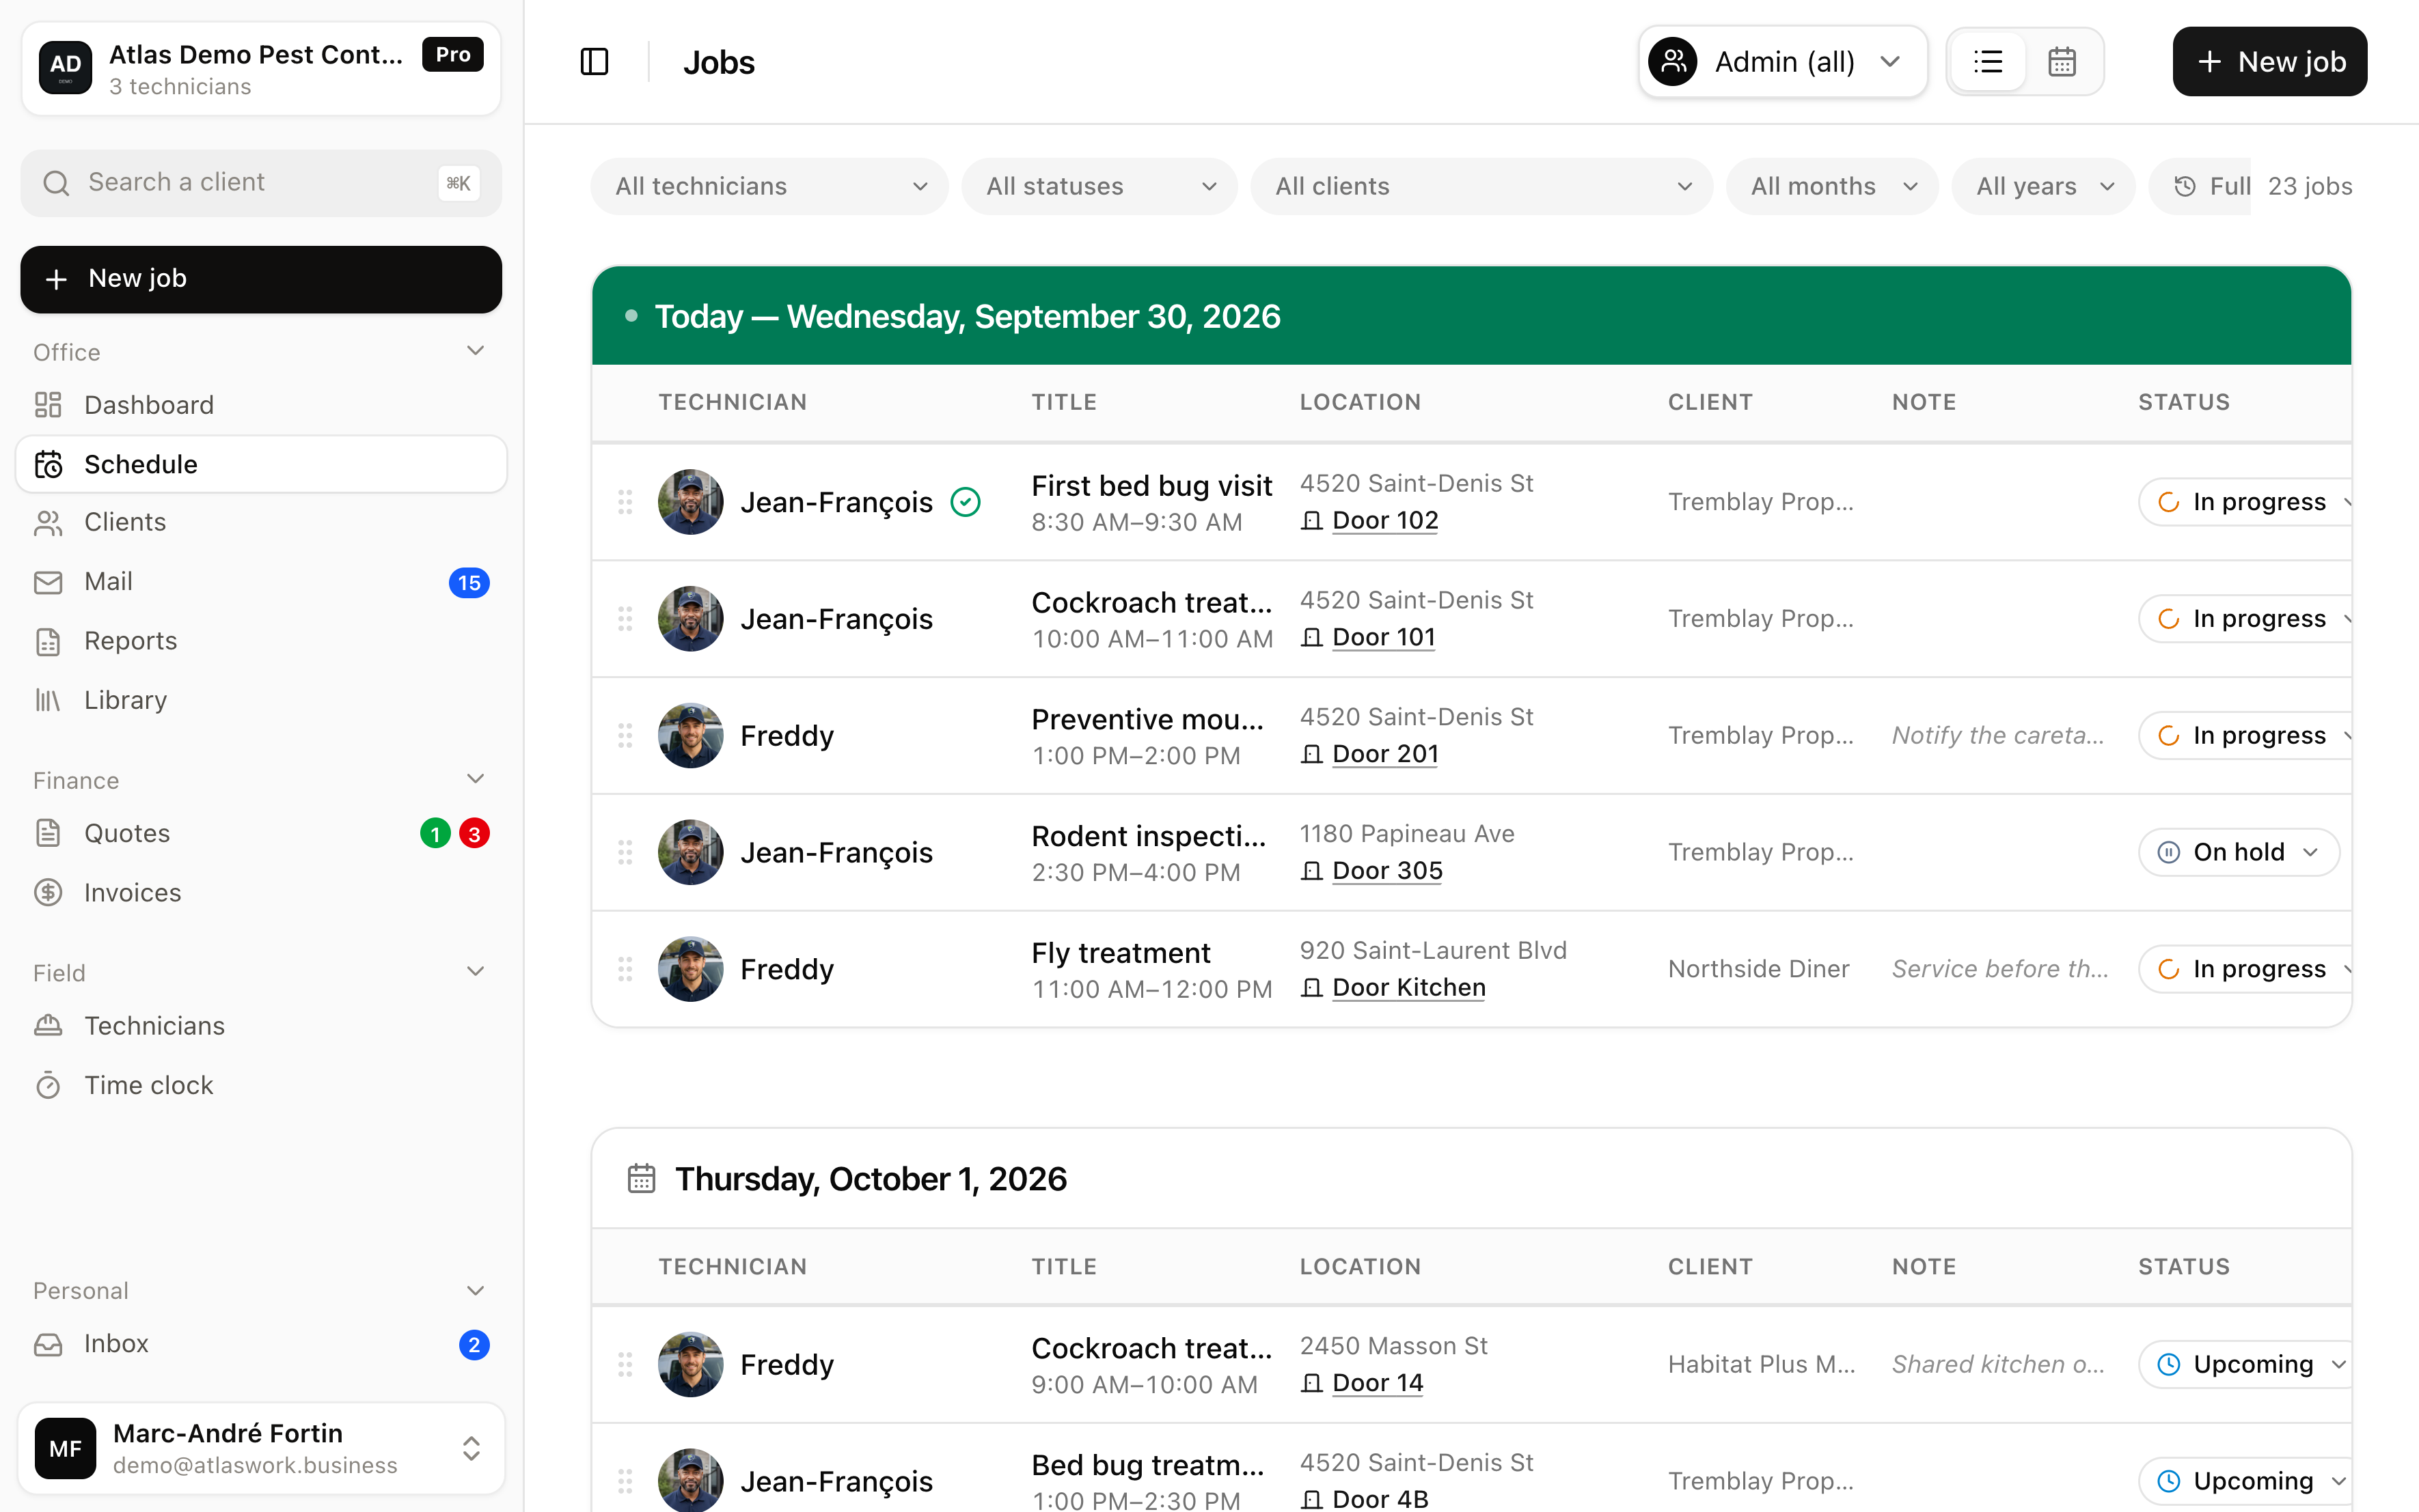Viewport: 2419px width, 1512px height.
Task: Click the 23 jobs count
Action: [2310, 186]
